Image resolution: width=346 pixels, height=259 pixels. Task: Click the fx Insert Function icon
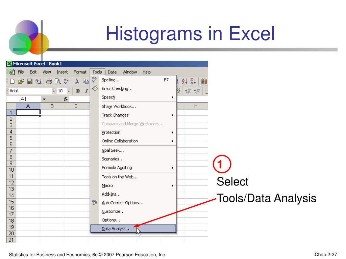[66, 99]
